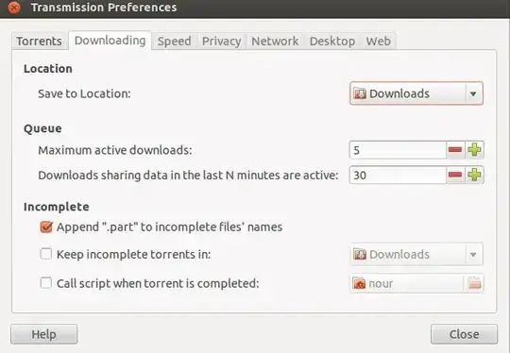Click the Help button
Viewport: 510px width, 353px height.
(43, 334)
